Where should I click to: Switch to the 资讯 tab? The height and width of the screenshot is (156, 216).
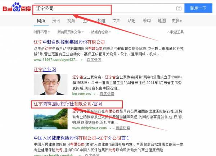click(x=56, y=20)
